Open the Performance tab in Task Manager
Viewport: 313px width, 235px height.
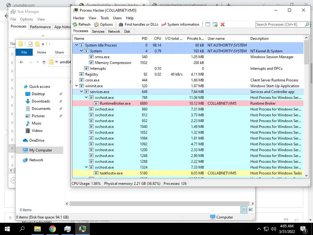point(40,27)
